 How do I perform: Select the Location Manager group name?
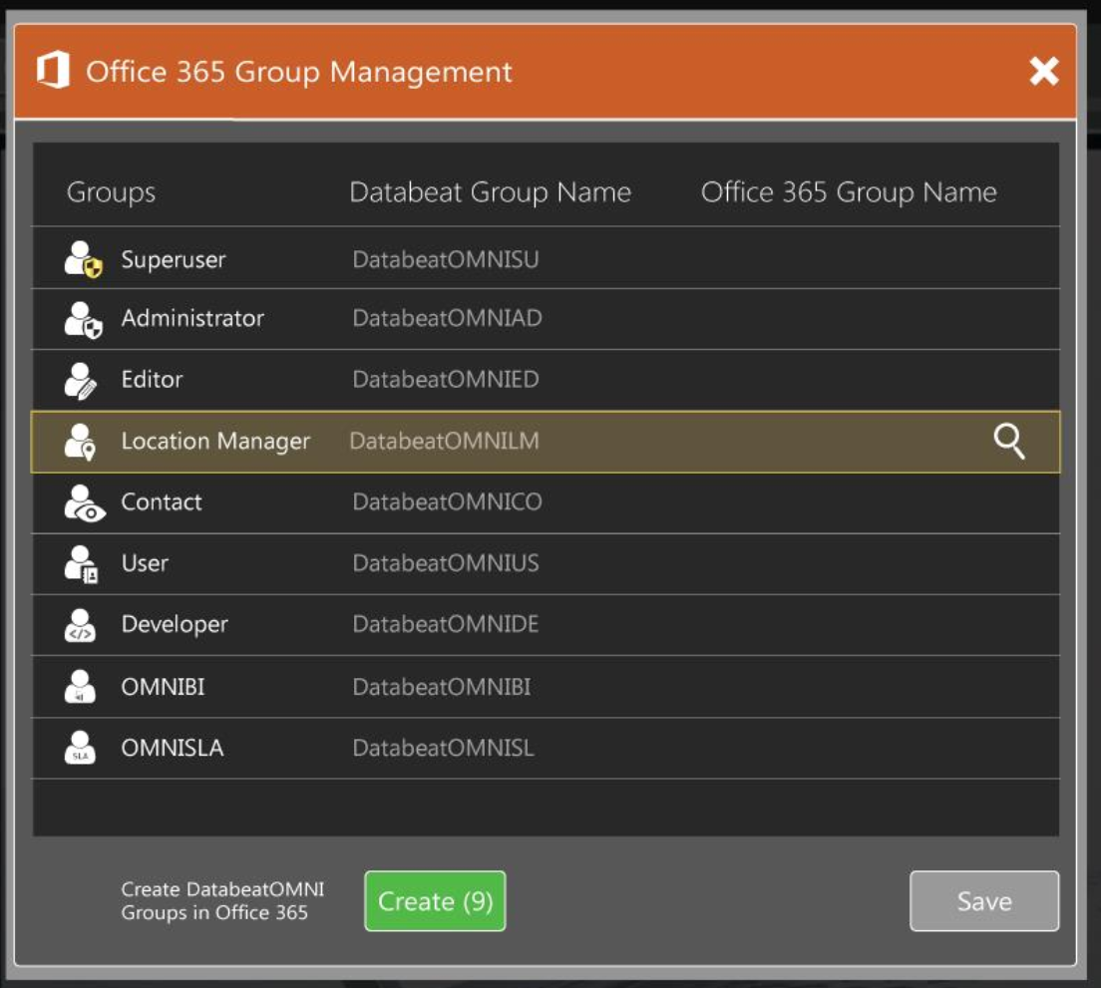215,442
